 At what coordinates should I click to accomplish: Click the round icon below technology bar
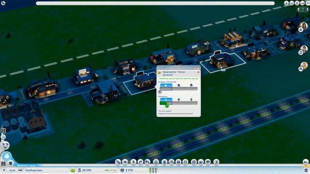pyautogui.click(x=160, y=91)
